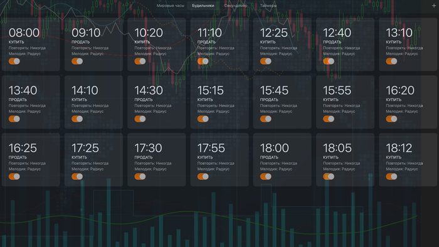The height and width of the screenshot is (247, 439).
Task: Turn off the 12:25 alarm
Action: pos(266,61)
